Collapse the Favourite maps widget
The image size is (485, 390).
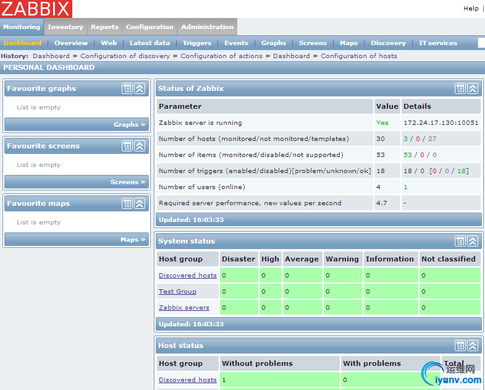[x=140, y=204]
